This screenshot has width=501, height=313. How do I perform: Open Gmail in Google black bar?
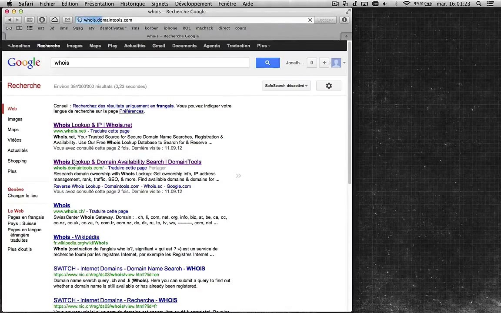159,46
